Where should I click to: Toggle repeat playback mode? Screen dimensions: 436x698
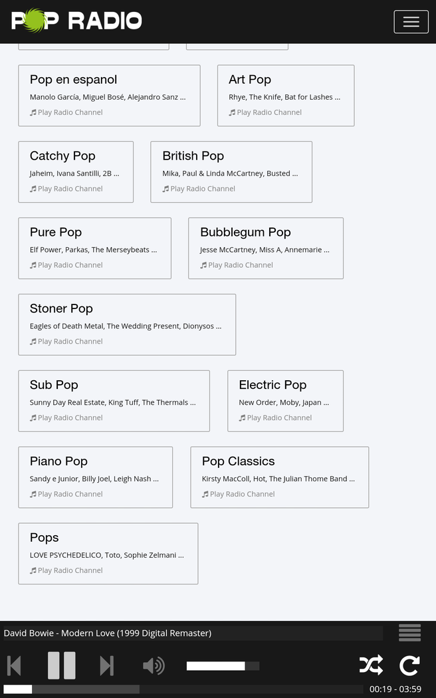[x=409, y=665]
